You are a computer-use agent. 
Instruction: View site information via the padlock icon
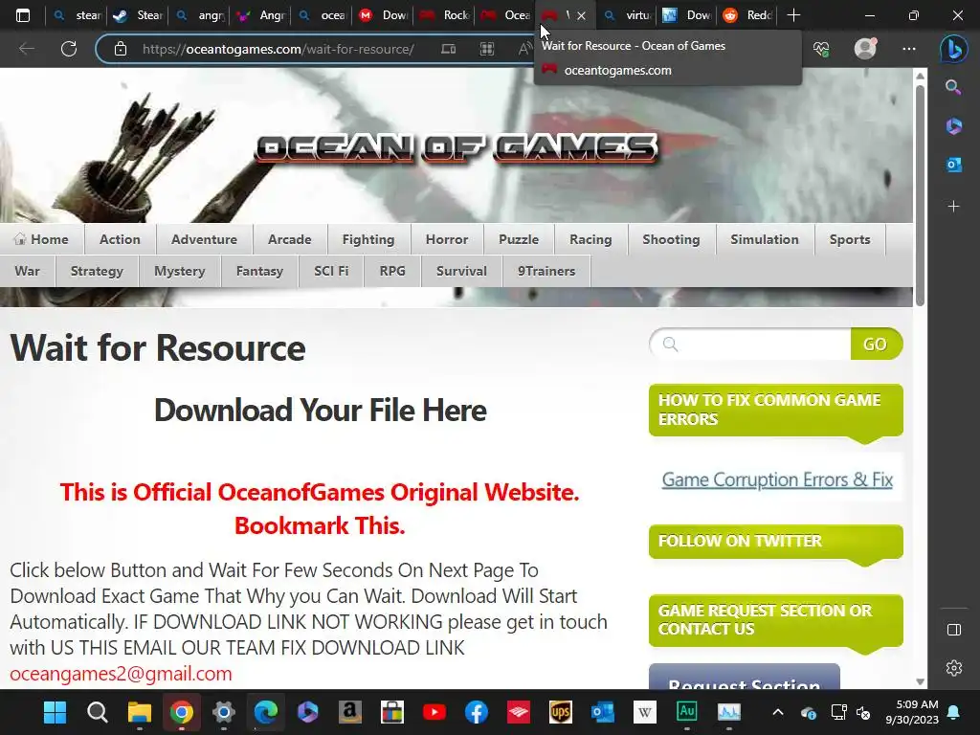(x=121, y=49)
